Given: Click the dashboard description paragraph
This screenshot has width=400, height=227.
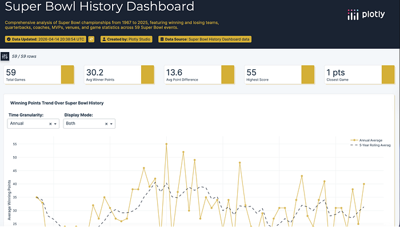Looking at the screenshot, I should (112, 25).
